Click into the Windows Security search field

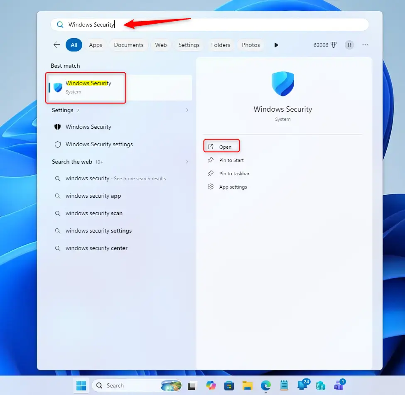tap(209, 25)
